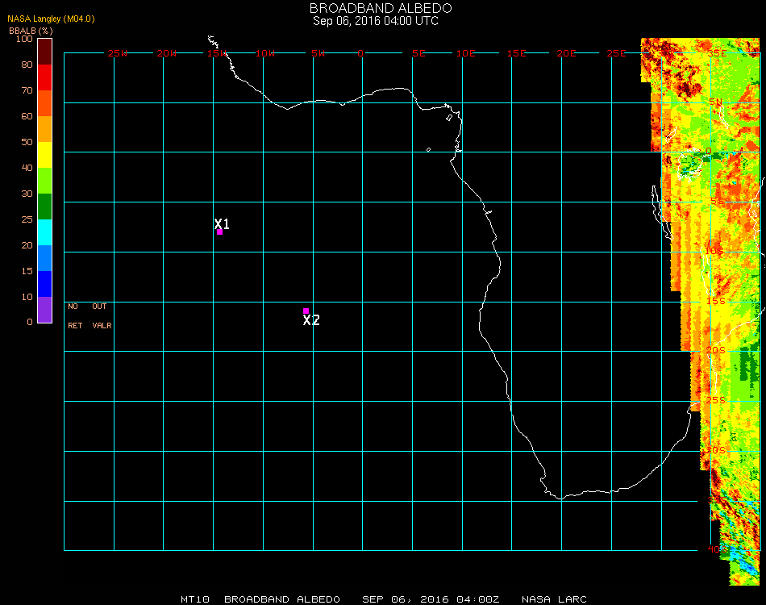Click the 40S latitude label
The height and width of the screenshot is (605, 766).
[x=717, y=549]
